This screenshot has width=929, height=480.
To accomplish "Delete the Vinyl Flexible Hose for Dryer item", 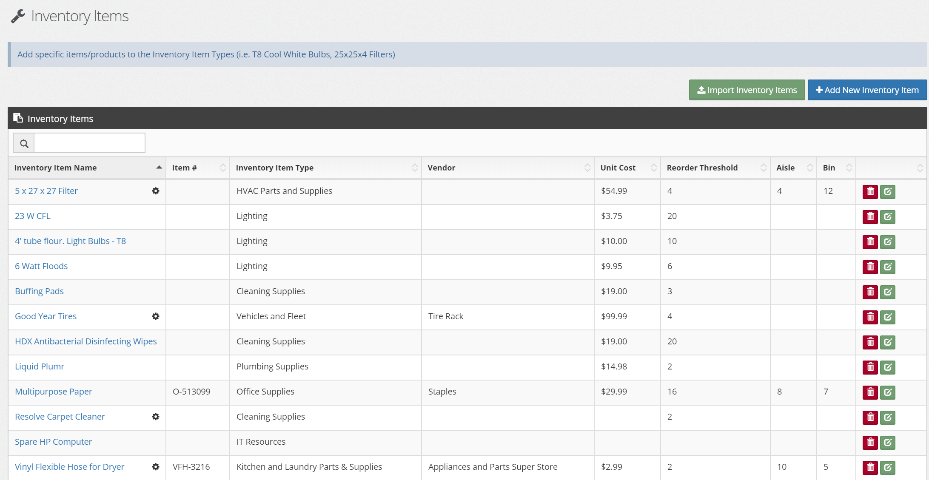I will 870,468.
